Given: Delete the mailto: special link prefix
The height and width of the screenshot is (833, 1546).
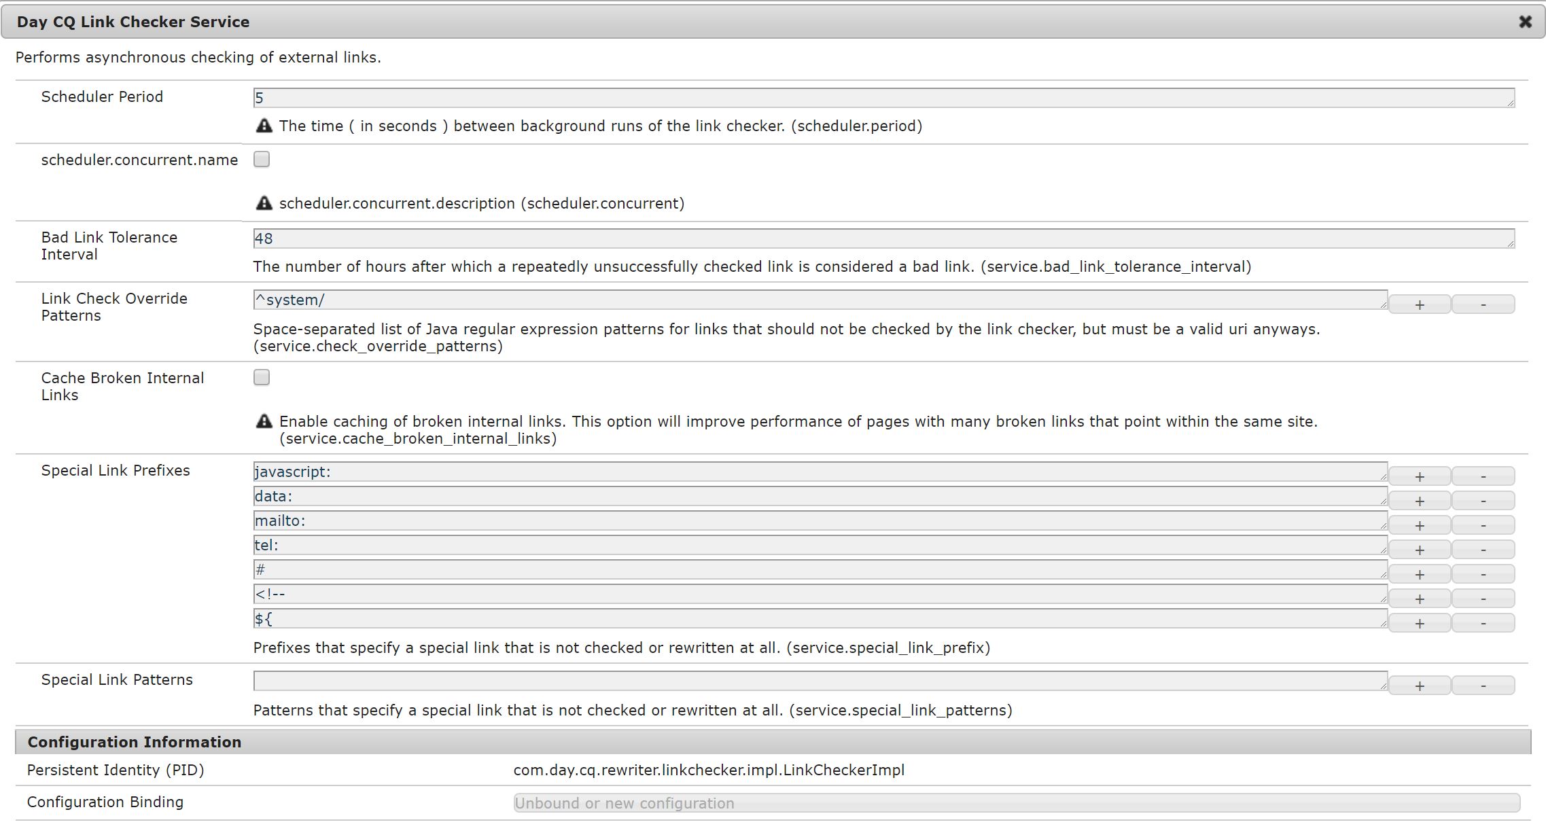Looking at the screenshot, I should click(x=1483, y=525).
